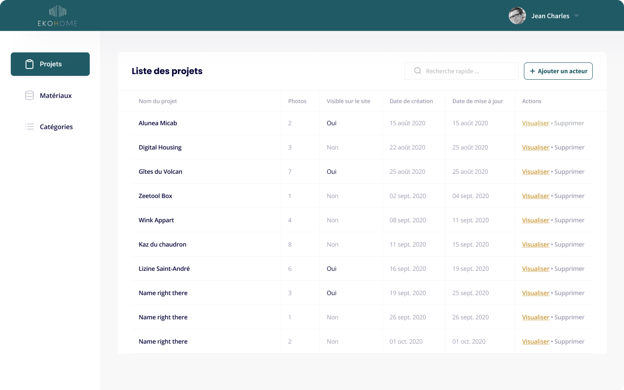Visualiser the Alunea Micab project

(536, 123)
